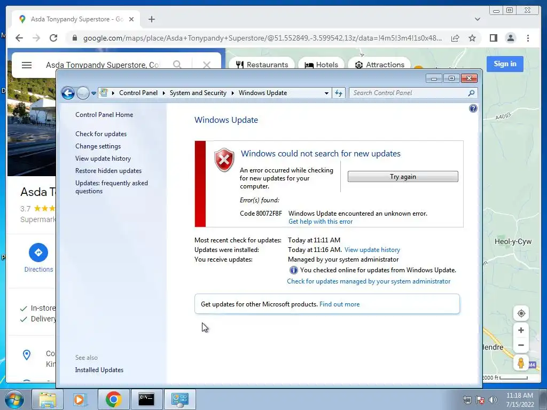Reload the page in Chrome
The width and height of the screenshot is (547, 410).
coord(53,38)
